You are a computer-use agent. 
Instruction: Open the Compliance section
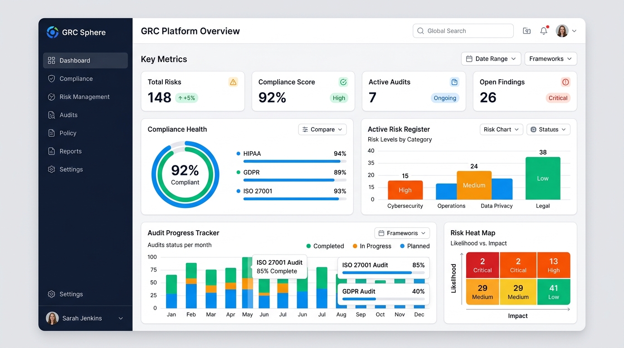click(85, 78)
